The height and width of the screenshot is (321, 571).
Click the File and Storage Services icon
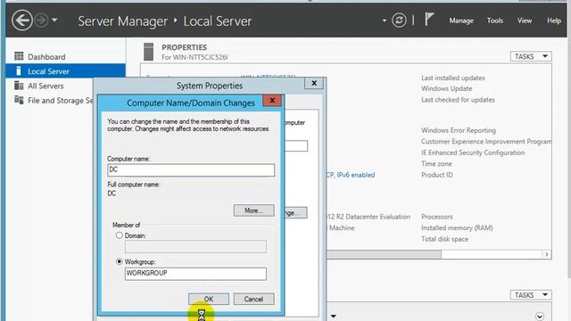(x=19, y=99)
